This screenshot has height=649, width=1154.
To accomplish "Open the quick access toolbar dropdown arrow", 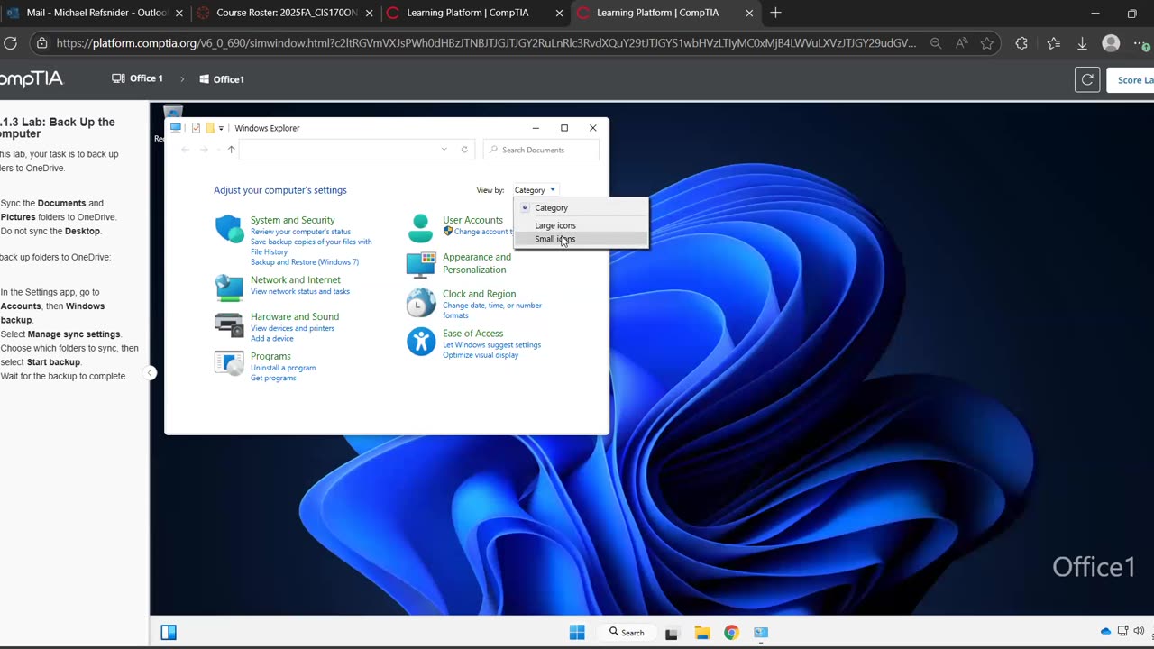I will point(221,128).
